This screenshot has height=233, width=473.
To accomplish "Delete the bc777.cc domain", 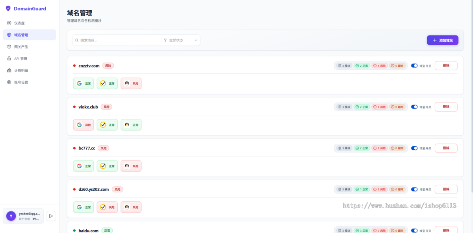I will coord(446,148).
